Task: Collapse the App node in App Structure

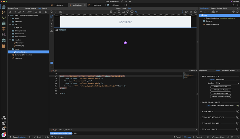Action: [x=200, y=15]
